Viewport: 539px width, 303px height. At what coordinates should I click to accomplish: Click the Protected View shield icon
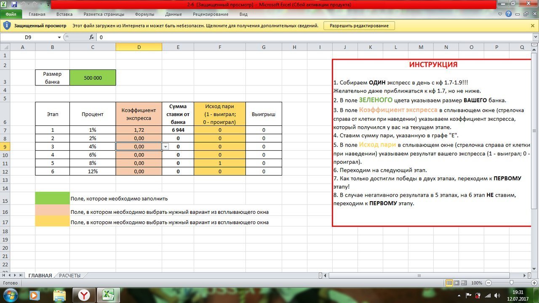(7, 26)
